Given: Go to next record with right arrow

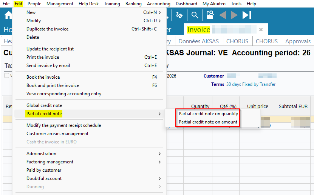Looking at the screenshot, I should [234, 15].
